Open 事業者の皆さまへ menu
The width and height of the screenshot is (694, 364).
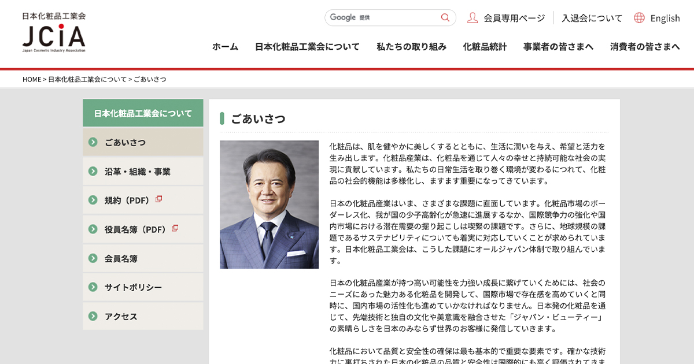tap(558, 47)
